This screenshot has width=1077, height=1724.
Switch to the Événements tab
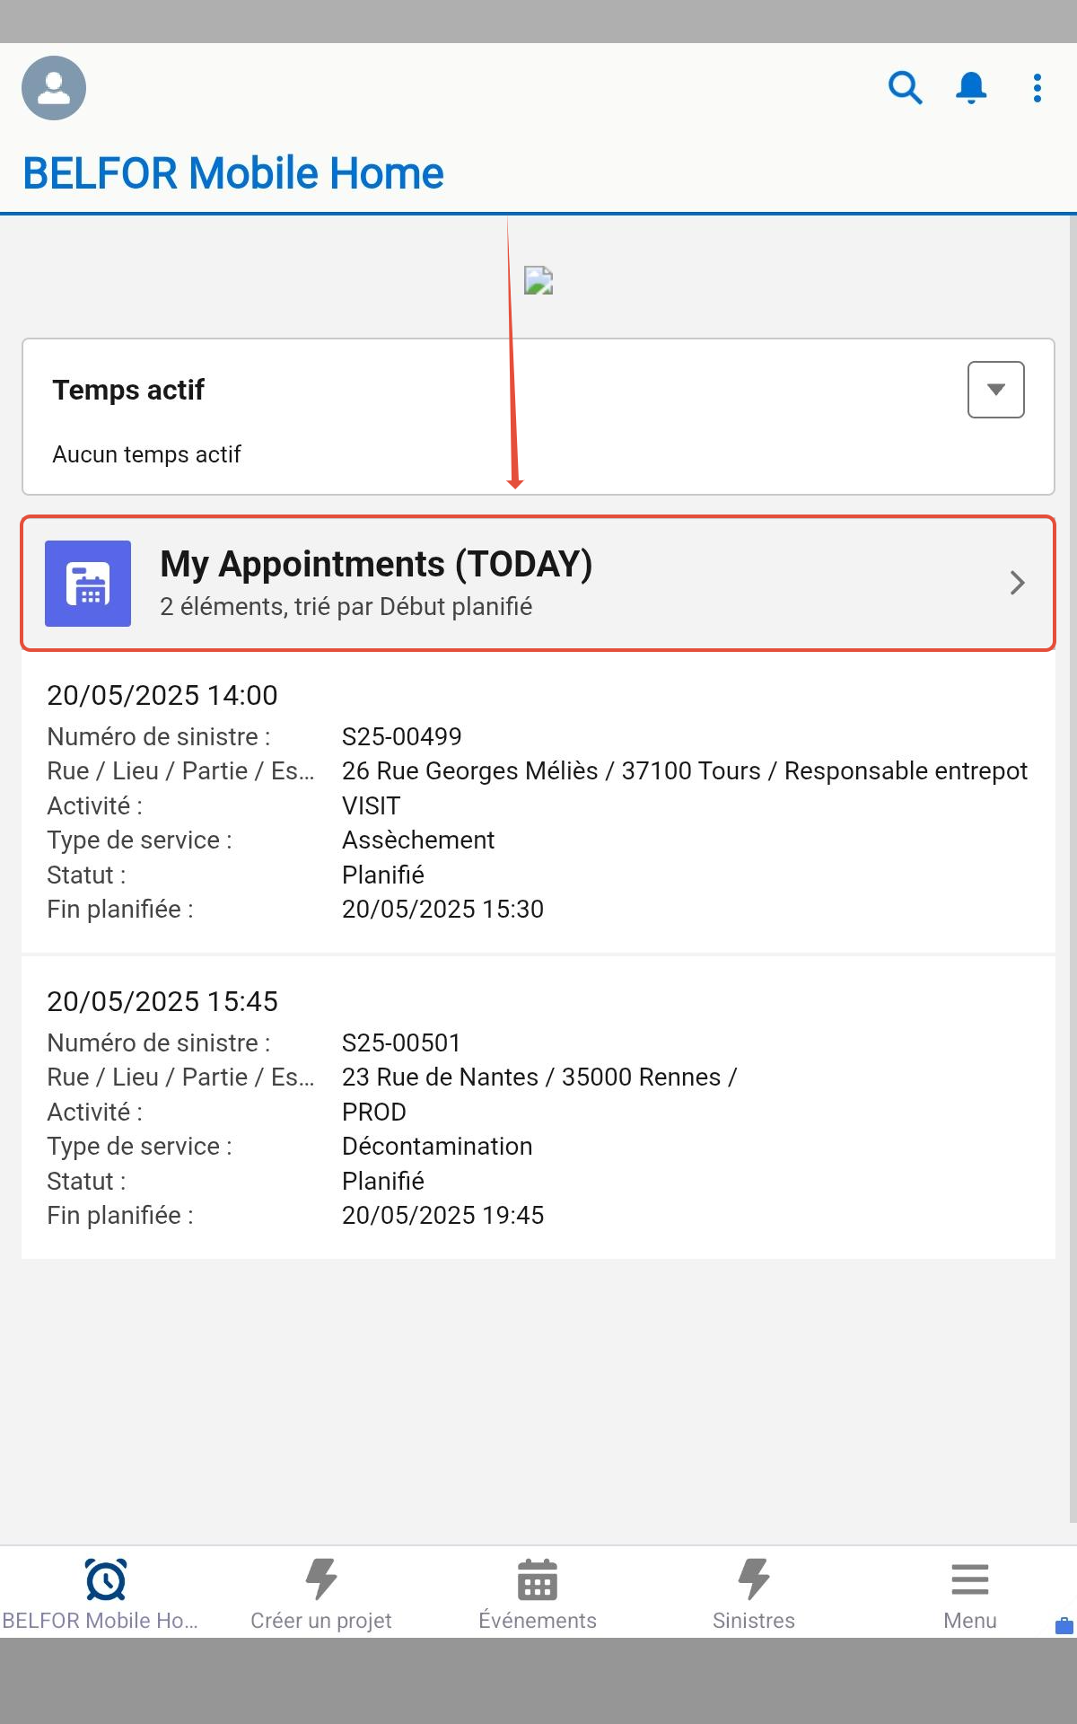[538, 1593]
